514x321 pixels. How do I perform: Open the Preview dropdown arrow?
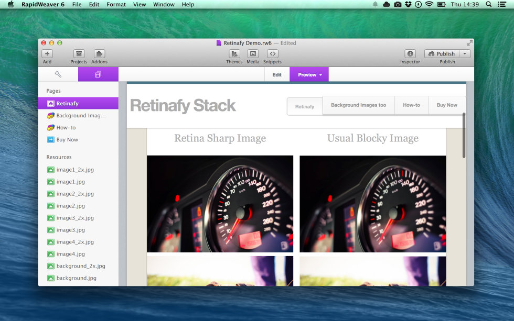point(320,75)
